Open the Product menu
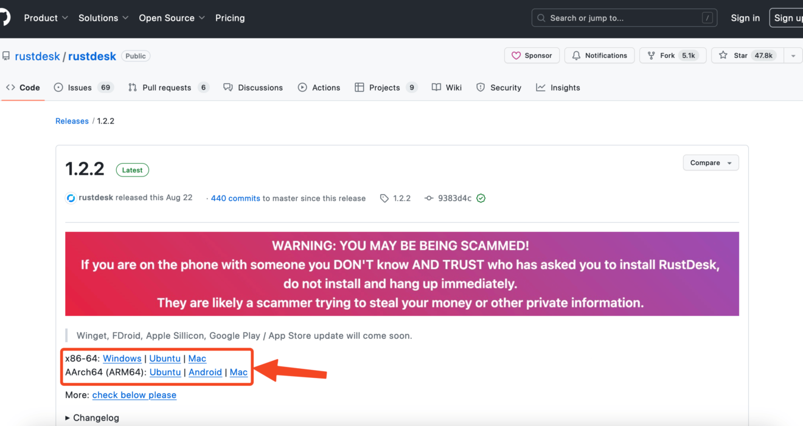Screen dimensions: 803x426 pos(46,18)
